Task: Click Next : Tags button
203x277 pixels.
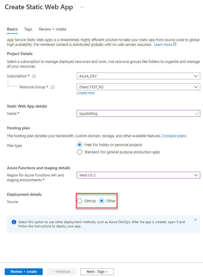Action: [97, 271]
